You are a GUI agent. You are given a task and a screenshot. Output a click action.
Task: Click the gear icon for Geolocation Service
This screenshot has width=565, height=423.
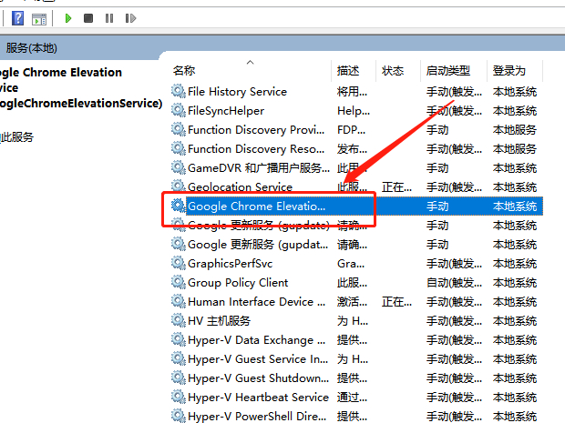[178, 186]
